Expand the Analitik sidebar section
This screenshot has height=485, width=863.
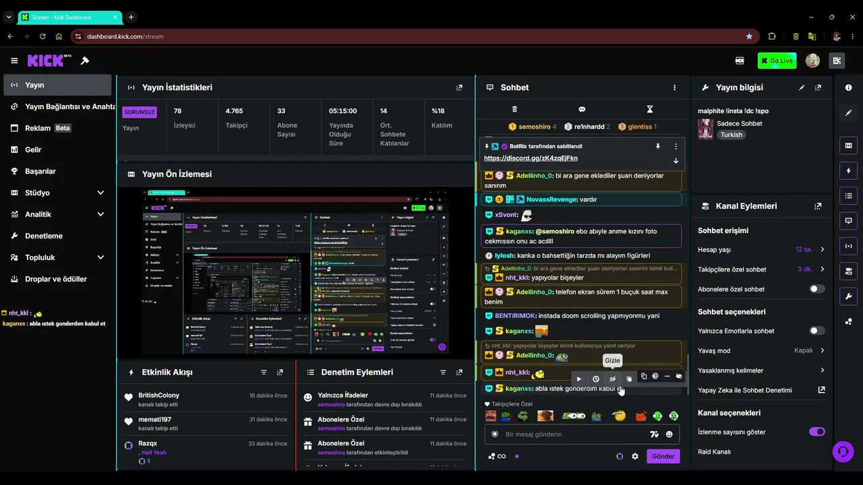pos(100,214)
